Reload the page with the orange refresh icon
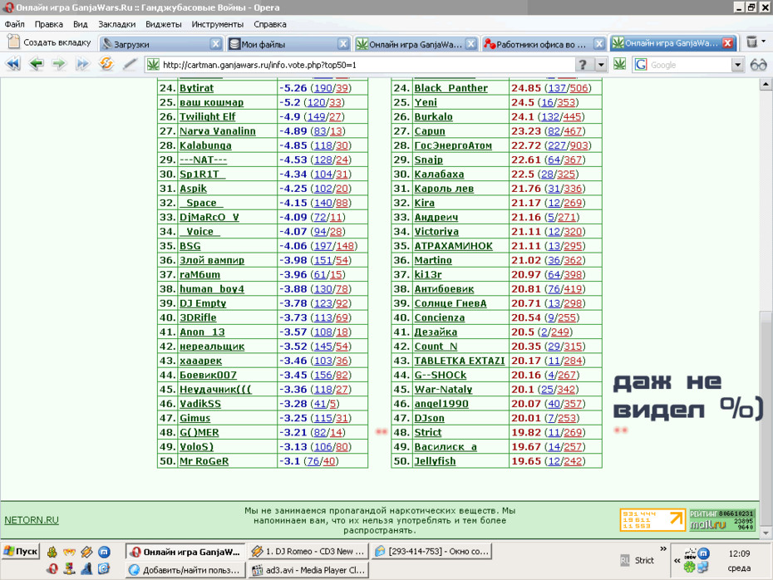 point(106,64)
